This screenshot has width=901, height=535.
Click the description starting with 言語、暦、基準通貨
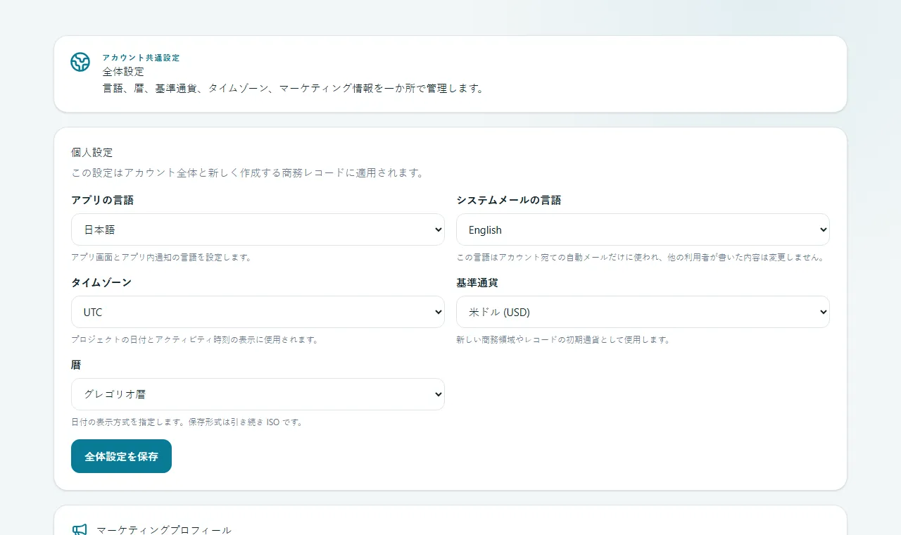294,89
